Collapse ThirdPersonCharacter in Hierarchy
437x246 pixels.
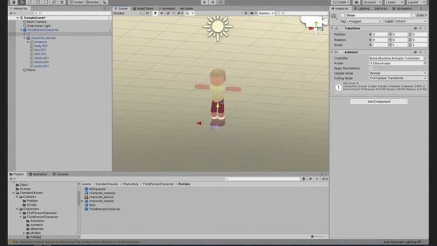[x=21, y=30]
